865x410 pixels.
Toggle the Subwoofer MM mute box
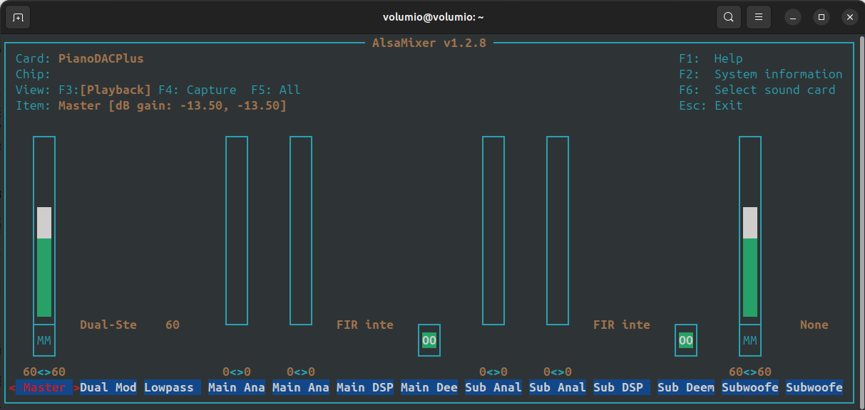click(750, 341)
